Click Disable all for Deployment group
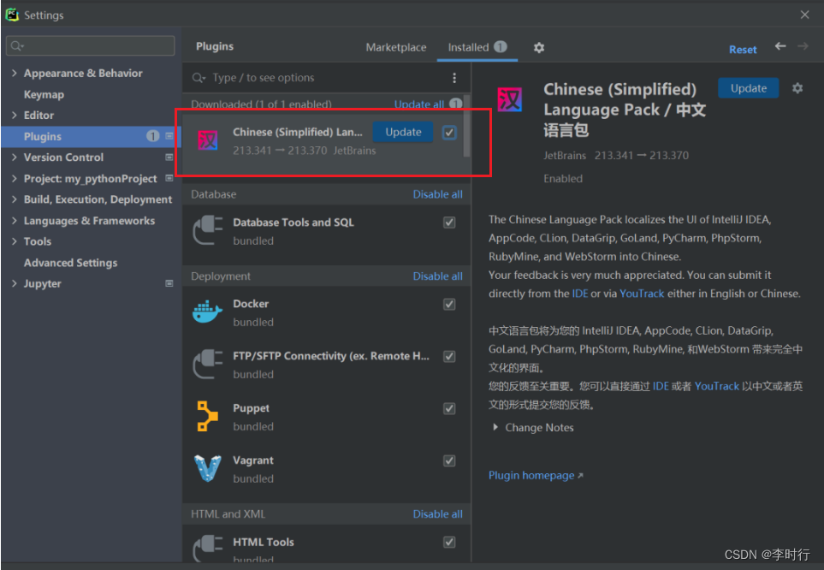824x570 pixels. coord(438,276)
